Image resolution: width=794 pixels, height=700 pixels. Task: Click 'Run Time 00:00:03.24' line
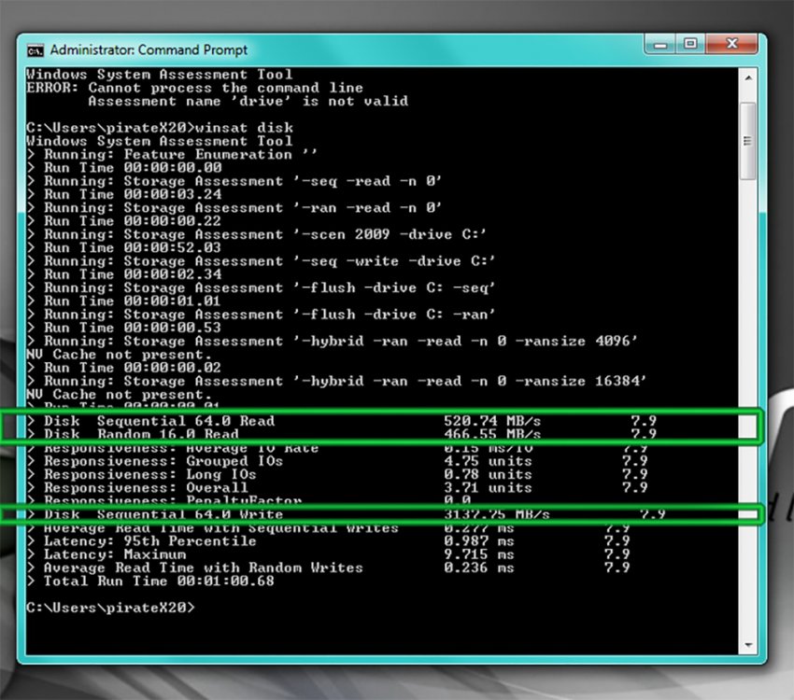click(x=124, y=194)
